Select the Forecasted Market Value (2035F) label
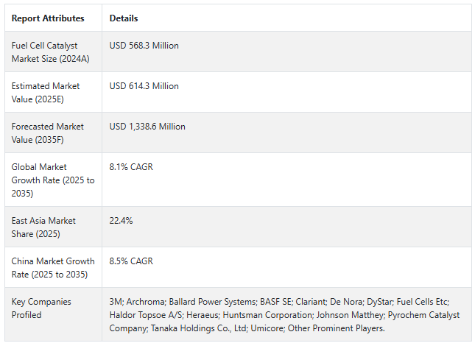The width and height of the screenshot is (475, 343). (x=47, y=133)
